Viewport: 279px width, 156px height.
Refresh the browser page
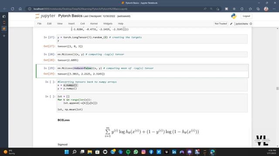[x=13, y=9]
